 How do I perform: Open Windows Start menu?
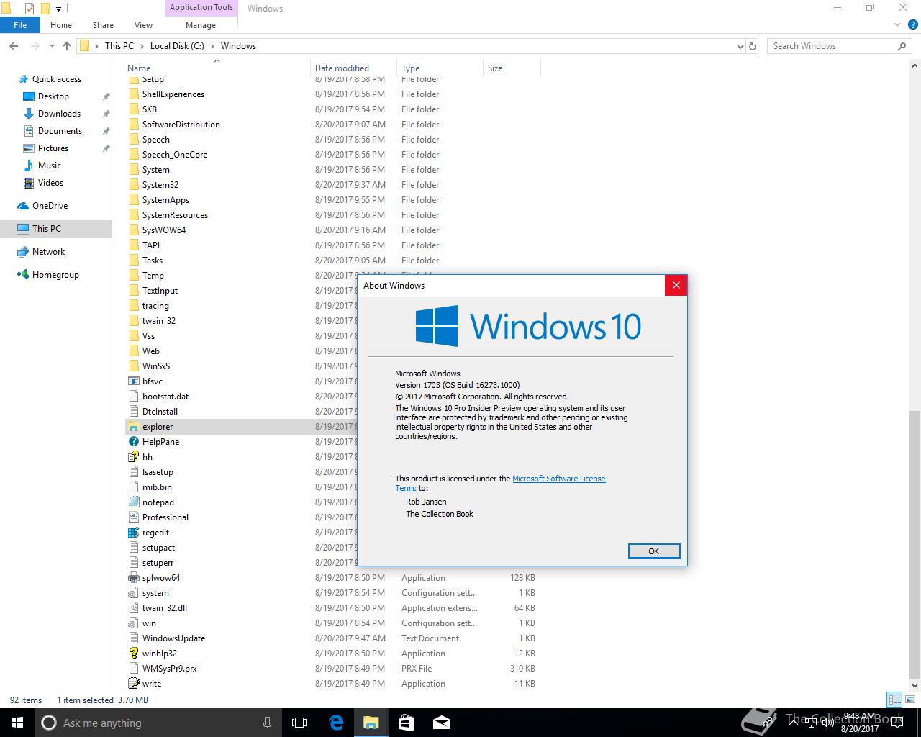[x=17, y=723]
